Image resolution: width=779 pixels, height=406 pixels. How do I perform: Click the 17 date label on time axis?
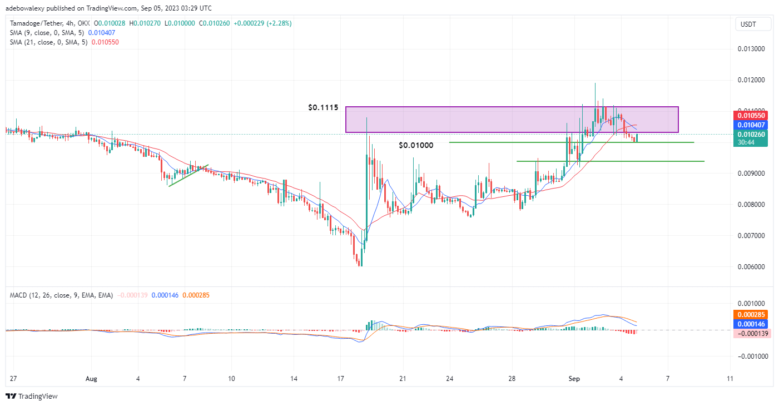[x=341, y=379]
